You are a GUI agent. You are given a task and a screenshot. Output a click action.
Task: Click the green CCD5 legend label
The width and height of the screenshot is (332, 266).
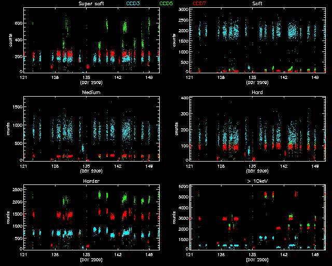point(167,4)
